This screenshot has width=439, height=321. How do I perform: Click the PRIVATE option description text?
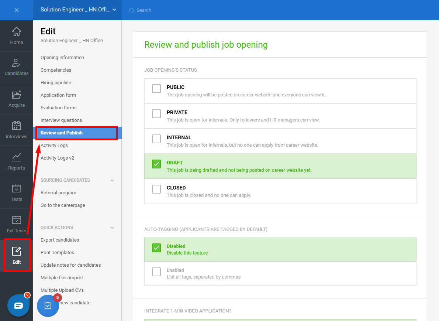point(243,120)
